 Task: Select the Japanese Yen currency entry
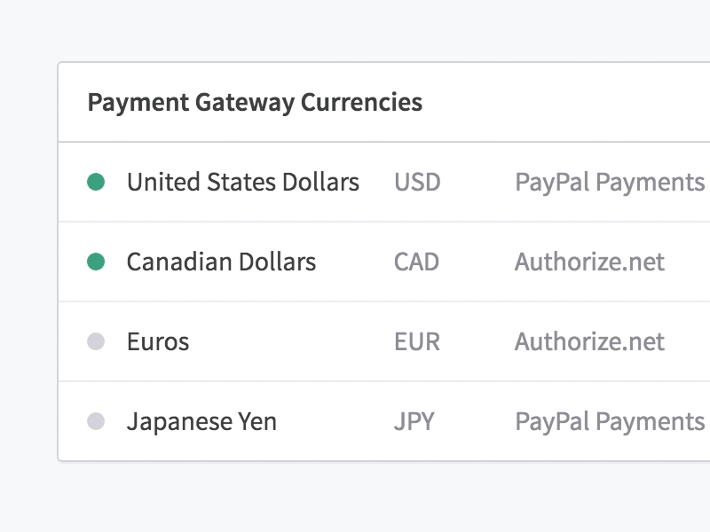[x=203, y=421]
